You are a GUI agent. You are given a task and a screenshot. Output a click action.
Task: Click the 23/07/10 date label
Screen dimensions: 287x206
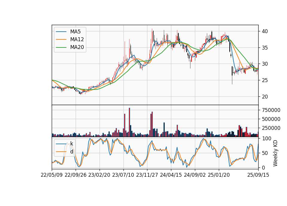[123, 175]
